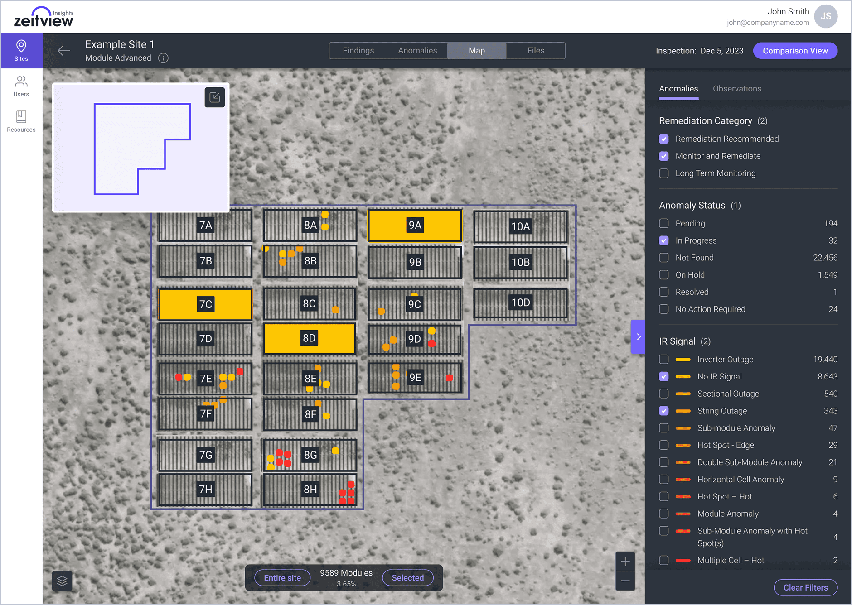Toggle Monitor and Remediate checkbox
The height and width of the screenshot is (605, 852).
[664, 156]
